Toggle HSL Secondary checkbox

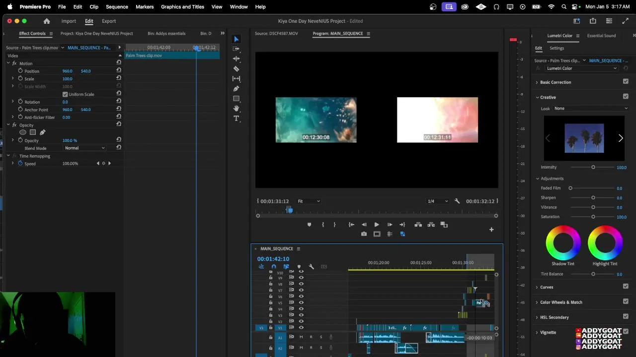pyautogui.click(x=626, y=316)
